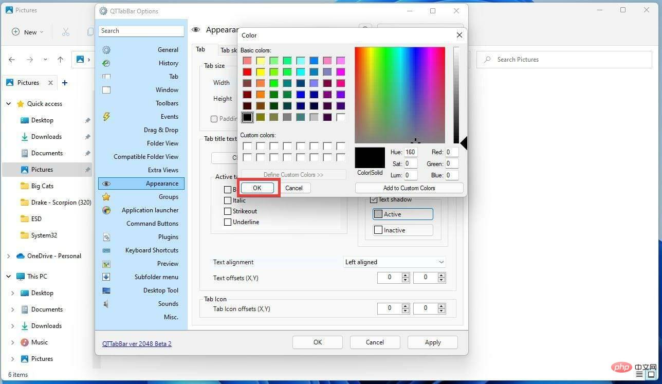The image size is (662, 384).
Task: Open Events lightning bolt icon
Action: point(106,117)
